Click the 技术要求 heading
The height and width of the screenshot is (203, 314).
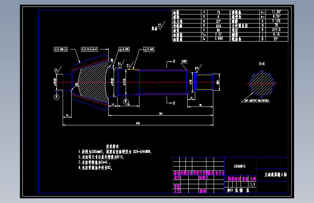112,146
